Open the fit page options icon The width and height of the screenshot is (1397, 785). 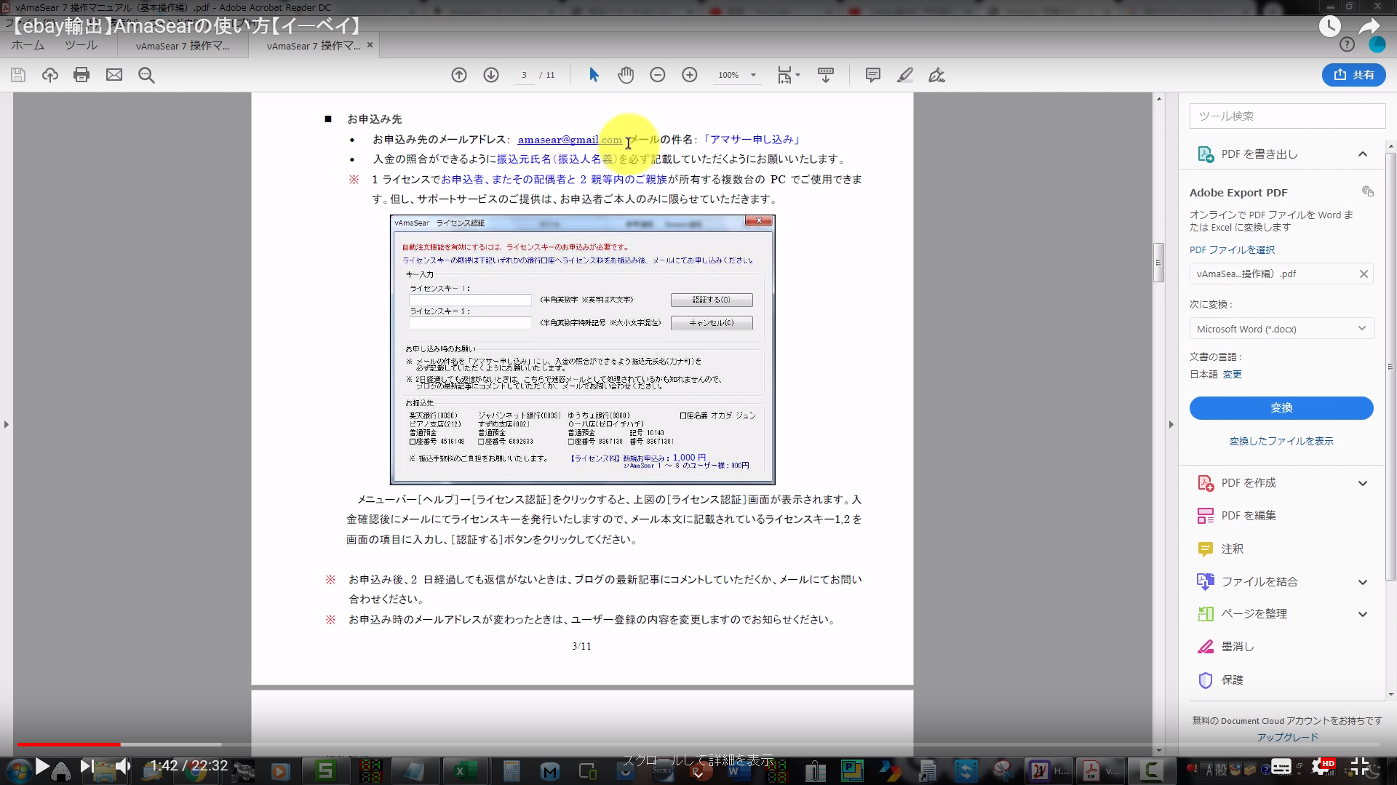click(788, 75)
